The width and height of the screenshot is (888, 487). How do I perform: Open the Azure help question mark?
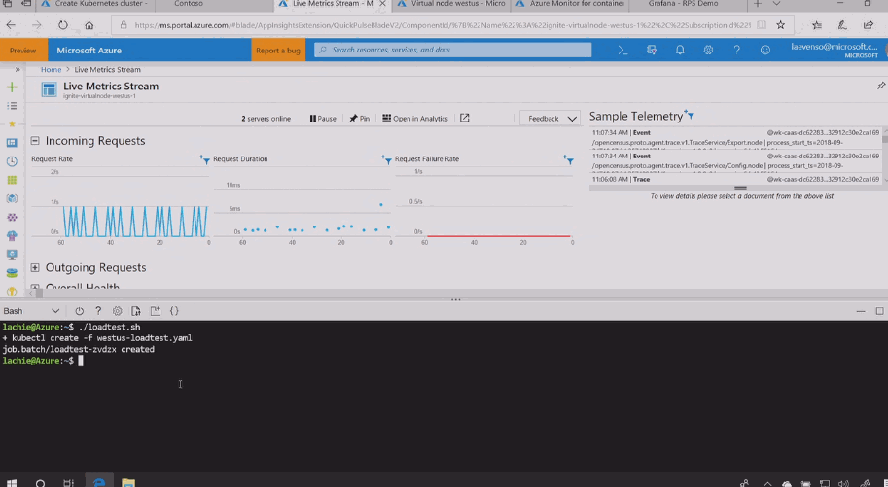(x=736, y=50)
